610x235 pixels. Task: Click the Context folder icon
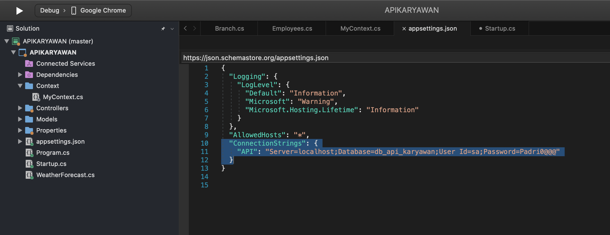click(x=29, y=86)
